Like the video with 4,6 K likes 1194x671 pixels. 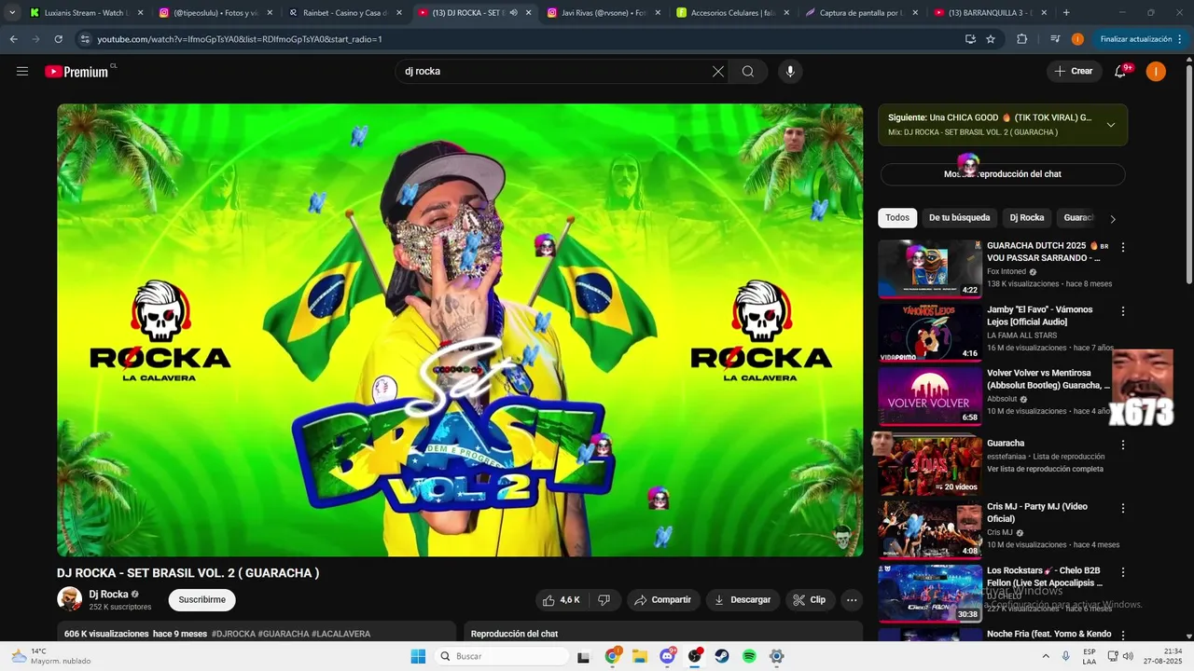561,600
